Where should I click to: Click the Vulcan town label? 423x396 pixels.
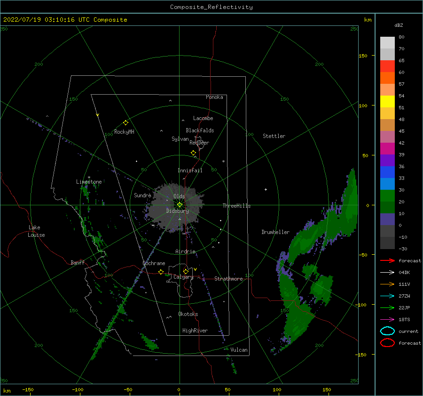239,350
